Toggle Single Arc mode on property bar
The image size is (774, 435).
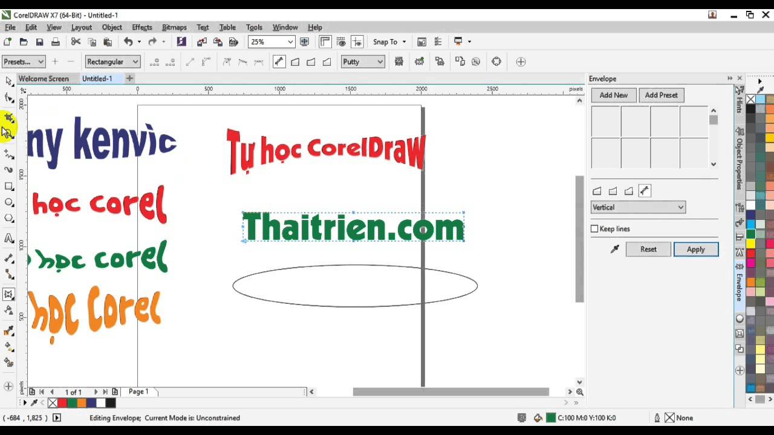tap(311, 62)
